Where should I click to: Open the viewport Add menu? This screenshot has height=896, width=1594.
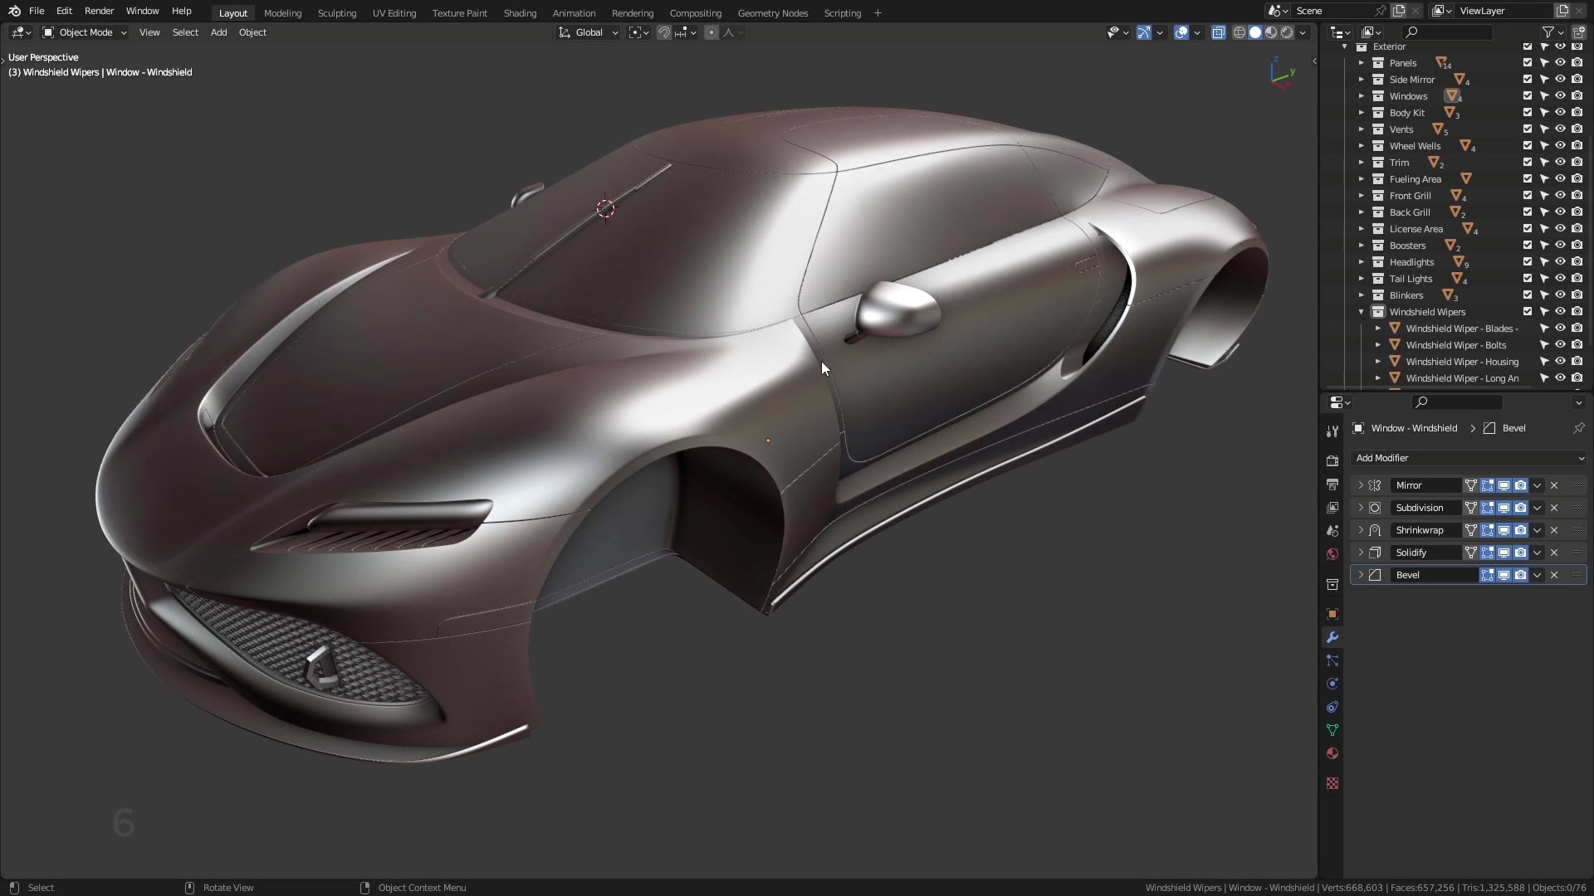pyautogui.click(x=218, y=32)
